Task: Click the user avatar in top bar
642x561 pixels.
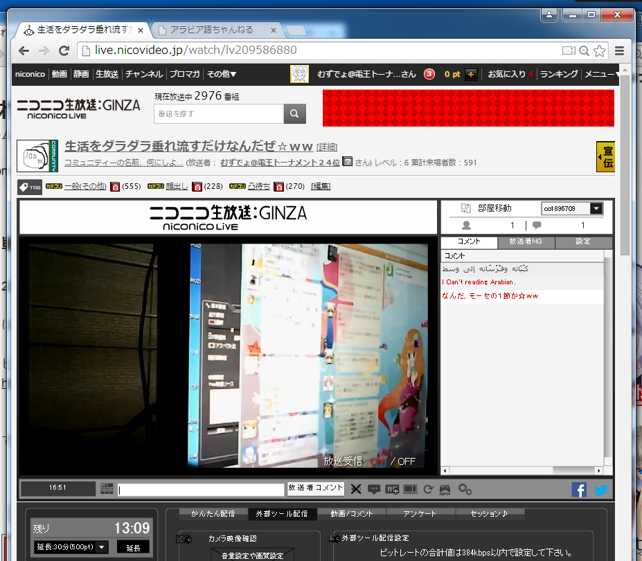Action: (x=299, y=74)
